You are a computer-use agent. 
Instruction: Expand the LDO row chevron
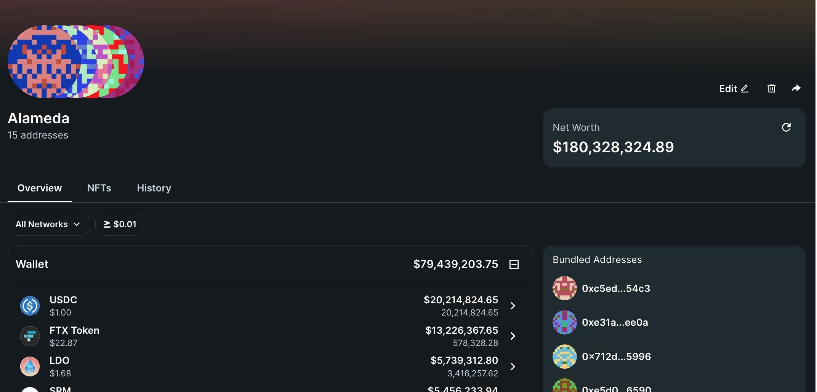click(x=513, y=367)
